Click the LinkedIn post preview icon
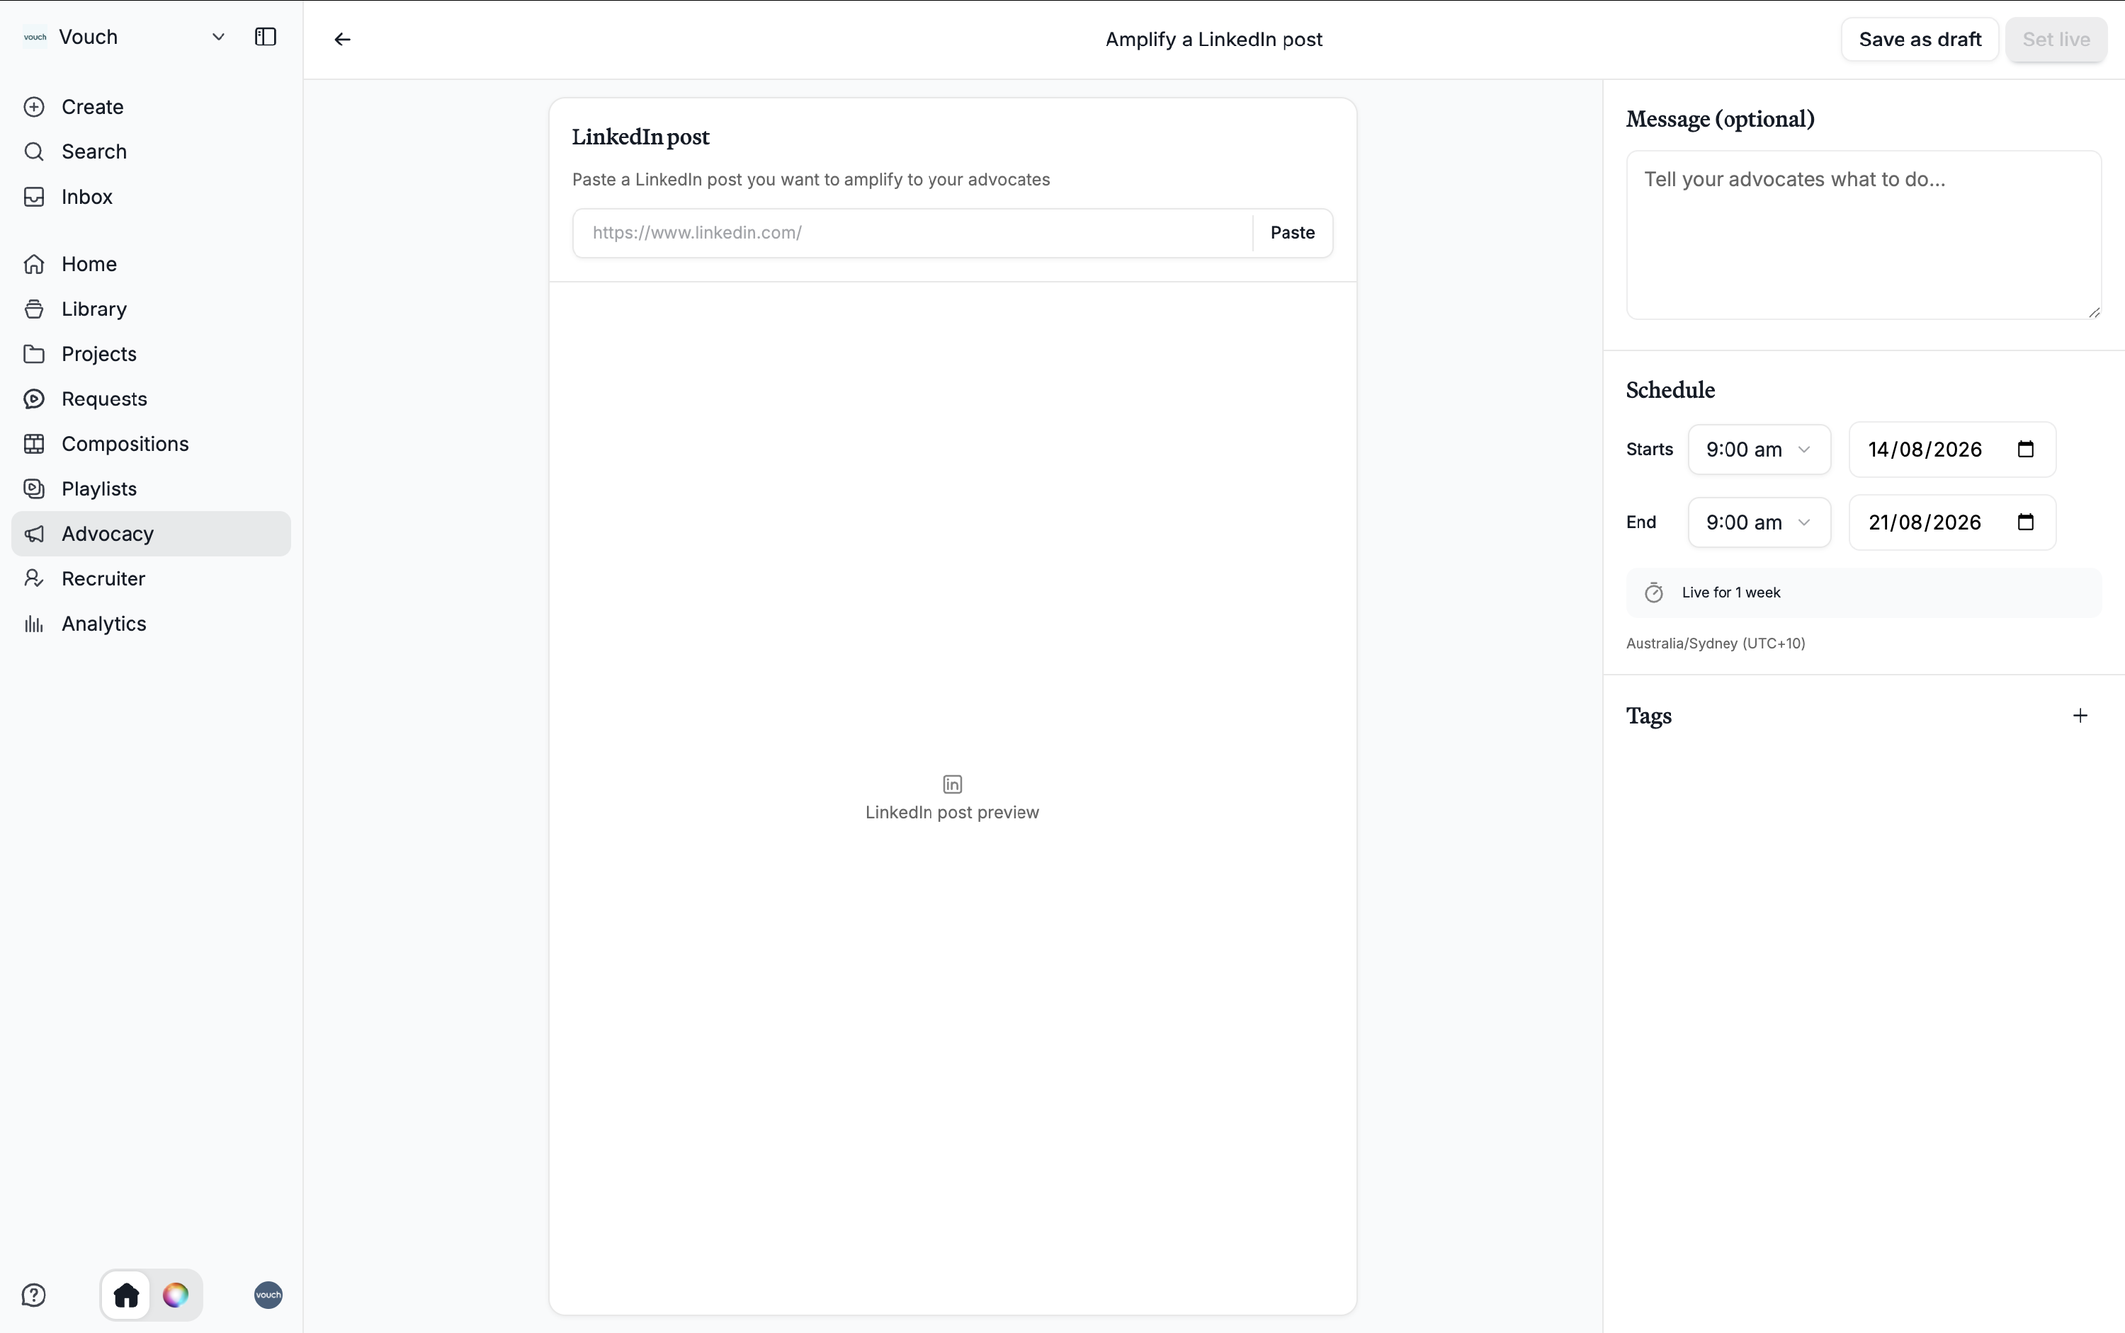The height and width of the screenshot is (1333, 2125). 953,784
